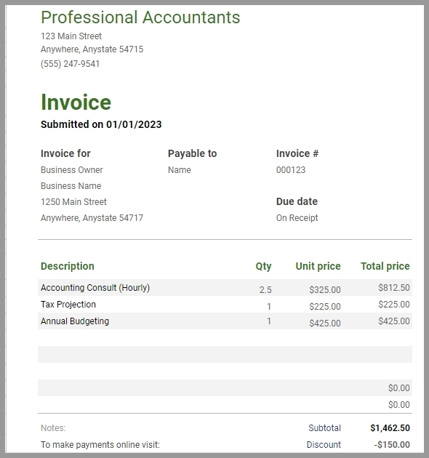Image resolution: width=429 pixels, height=458 pixels.
Task: Select the Professional Accountants company title
Action: 140,17
